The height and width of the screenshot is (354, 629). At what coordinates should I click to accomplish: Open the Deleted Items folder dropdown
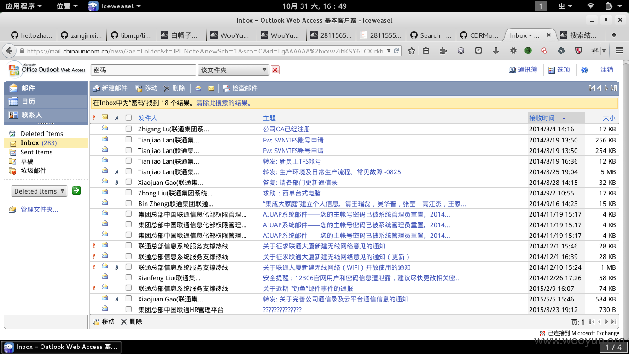coord(39,191)
